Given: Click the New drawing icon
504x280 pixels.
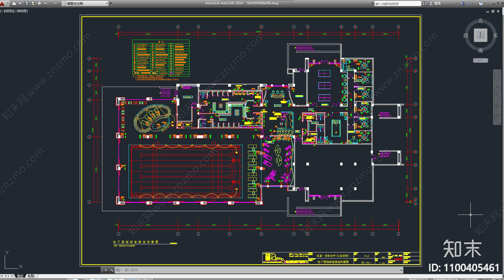Looking at the screenshot, I should pos(14,3).
